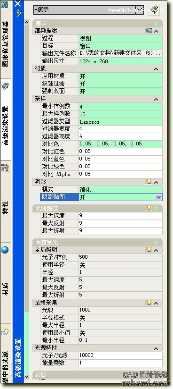
Task: Select the 阴影贴图 row label
Action: tap(59, 197)
